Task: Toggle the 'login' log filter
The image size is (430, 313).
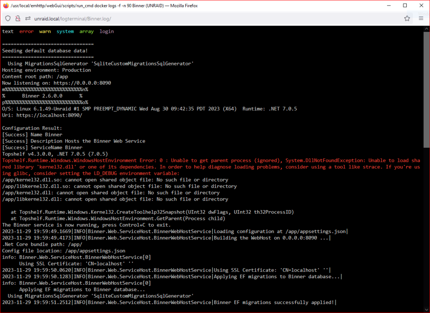Action: (107, 31)
